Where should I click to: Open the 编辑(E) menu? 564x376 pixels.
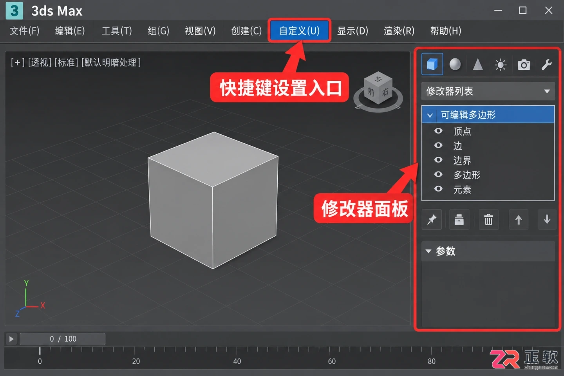[70, 31]
